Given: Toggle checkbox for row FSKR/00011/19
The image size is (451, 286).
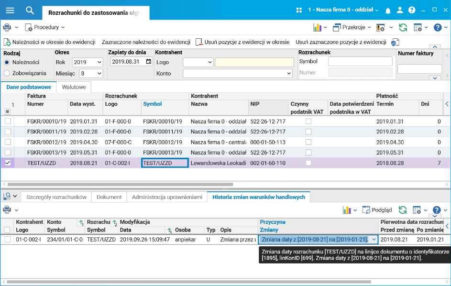Looking at the screenshot, I should point(8,132).
